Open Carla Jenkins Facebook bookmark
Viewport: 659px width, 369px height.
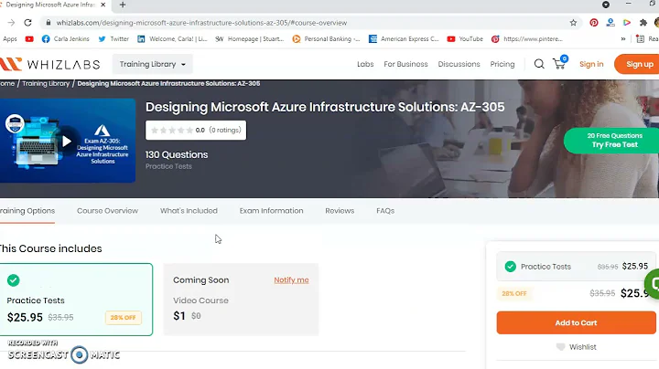click(x=66, y=39)
